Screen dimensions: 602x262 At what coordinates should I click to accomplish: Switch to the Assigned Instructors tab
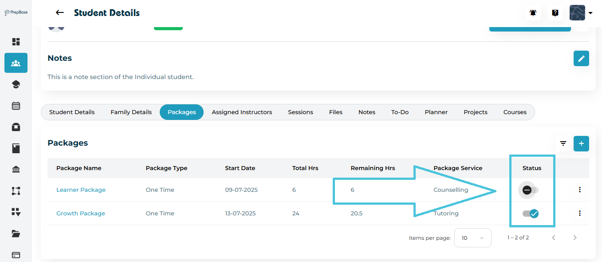pyautogui.click(x=242, y=112)
